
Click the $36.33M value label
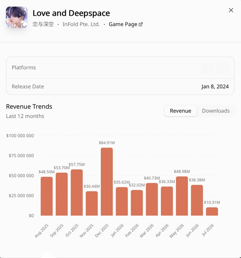click(x=167, y=182)
